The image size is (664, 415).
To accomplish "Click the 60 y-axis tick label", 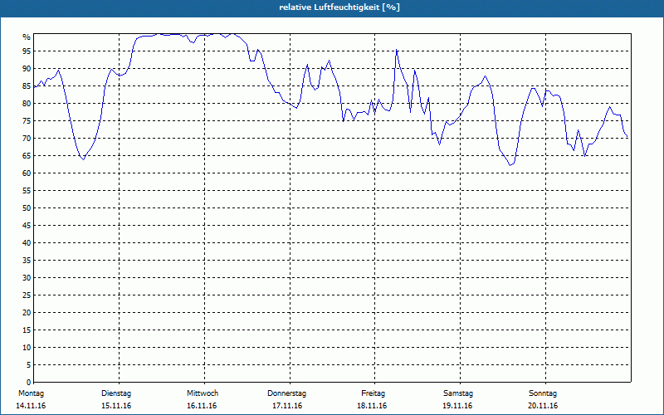I will pos(27,173).
